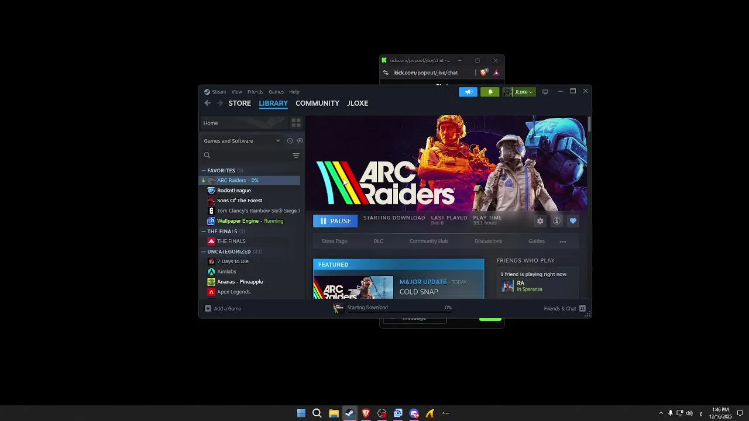Select ARC Raiders in favorites

pyautogui.click(x=250, y=181)
